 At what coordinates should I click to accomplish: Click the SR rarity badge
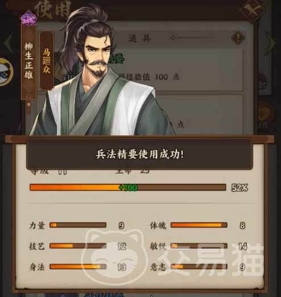[29, 19]
